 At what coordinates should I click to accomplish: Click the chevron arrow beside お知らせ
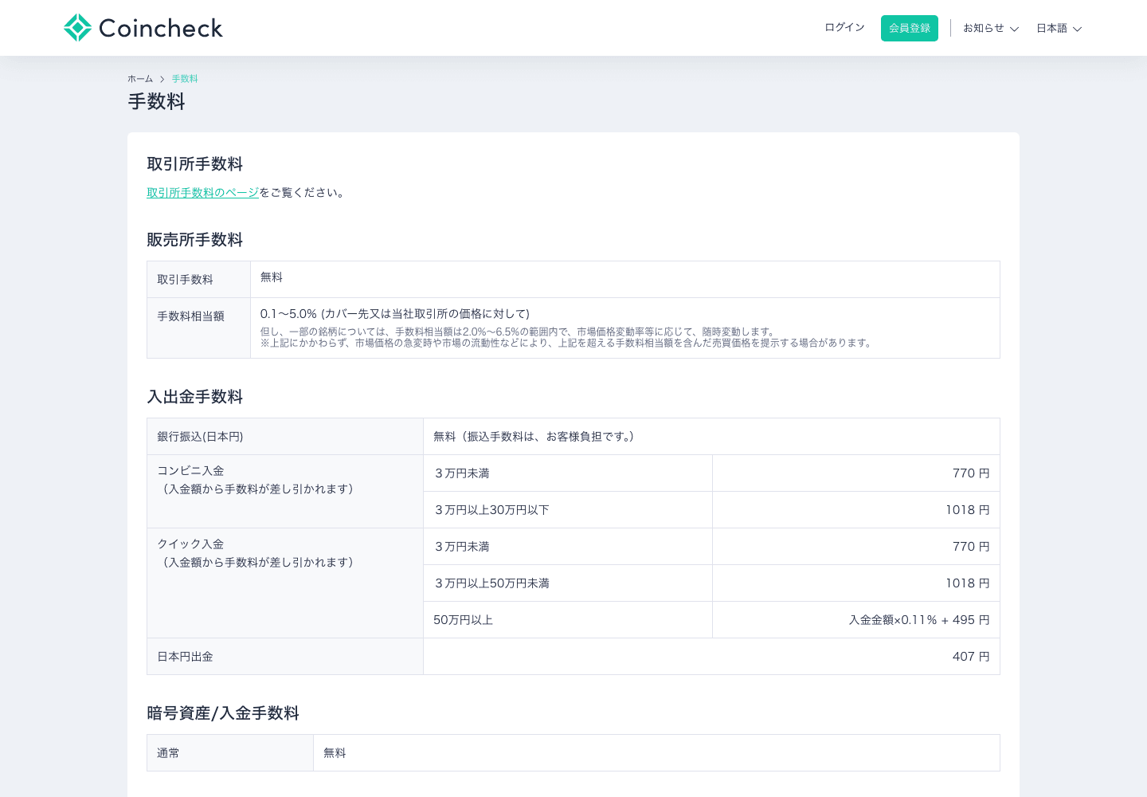coord(1014,29)
